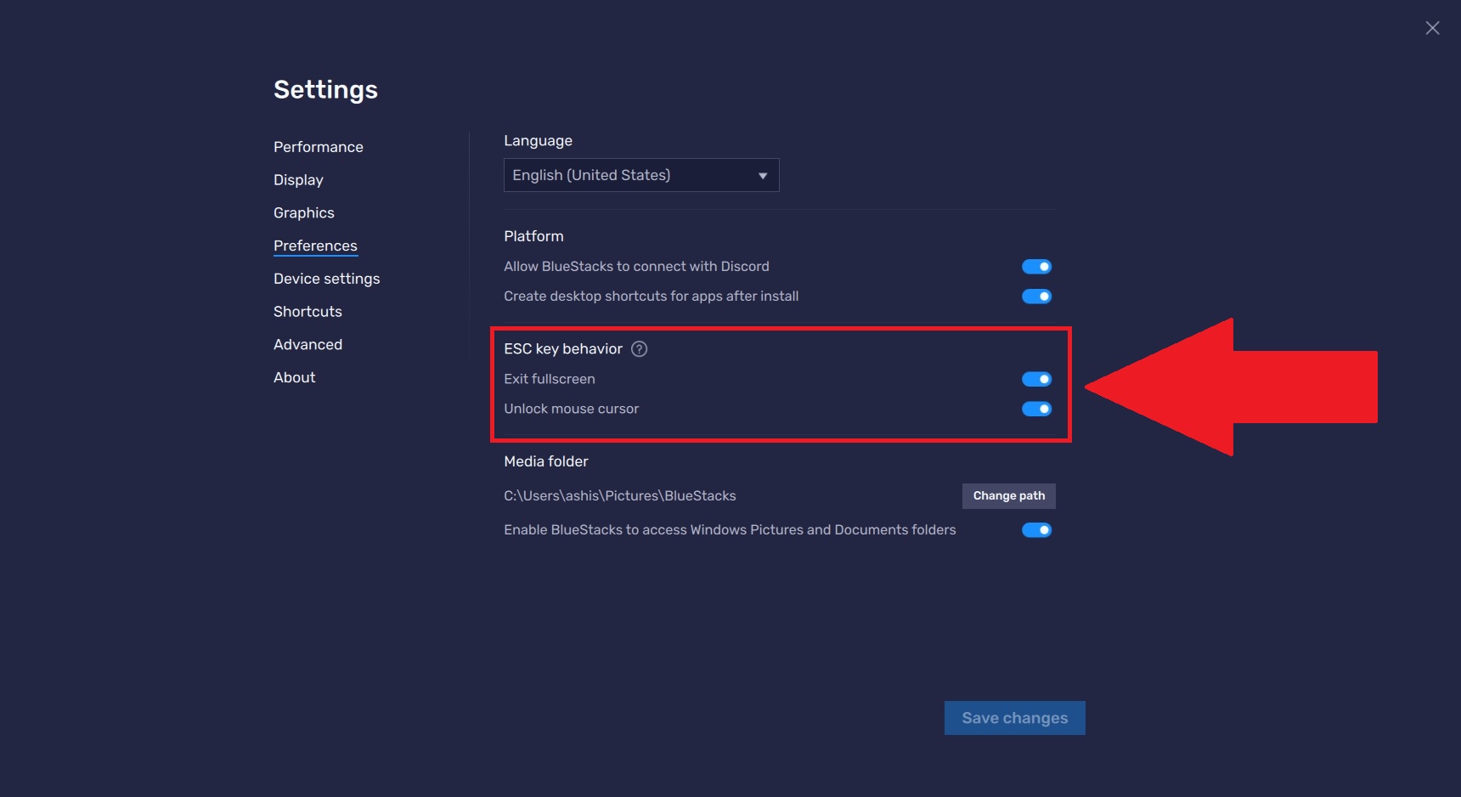This screenshot has height=797, width=1461.
Task: Go to Graphics settings
Action: [303, 213]
